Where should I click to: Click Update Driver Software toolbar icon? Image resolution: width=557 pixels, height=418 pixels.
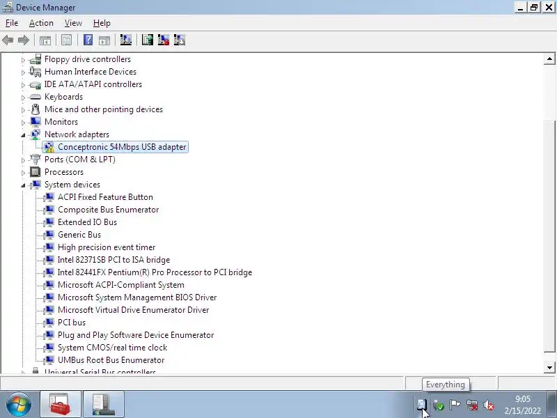click(147, 40)
